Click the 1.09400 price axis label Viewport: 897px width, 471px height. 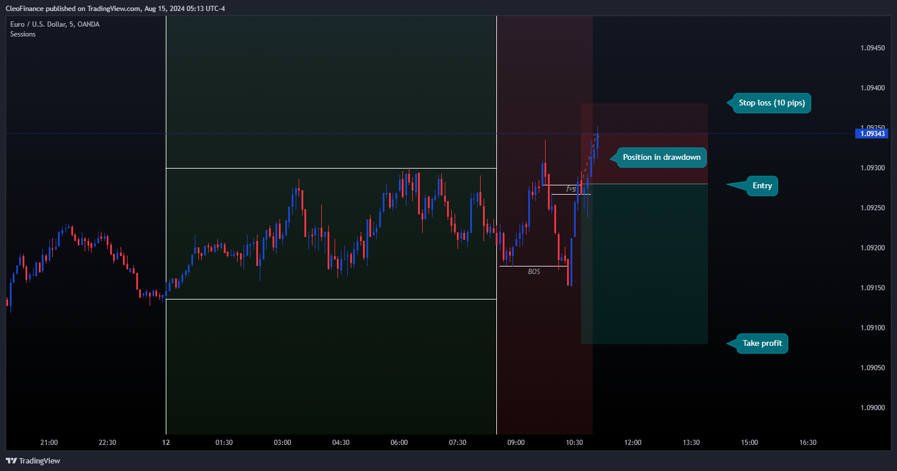873,88
